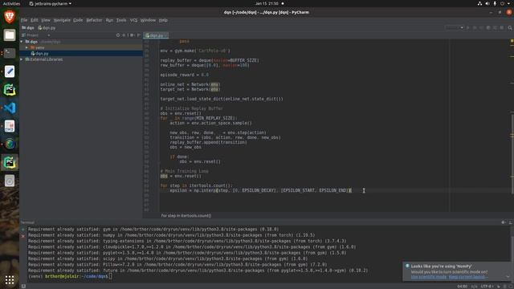This screenshot has width=514, height=289.
Task: Click 'Keep current layout' link
Action: [467, 277]
